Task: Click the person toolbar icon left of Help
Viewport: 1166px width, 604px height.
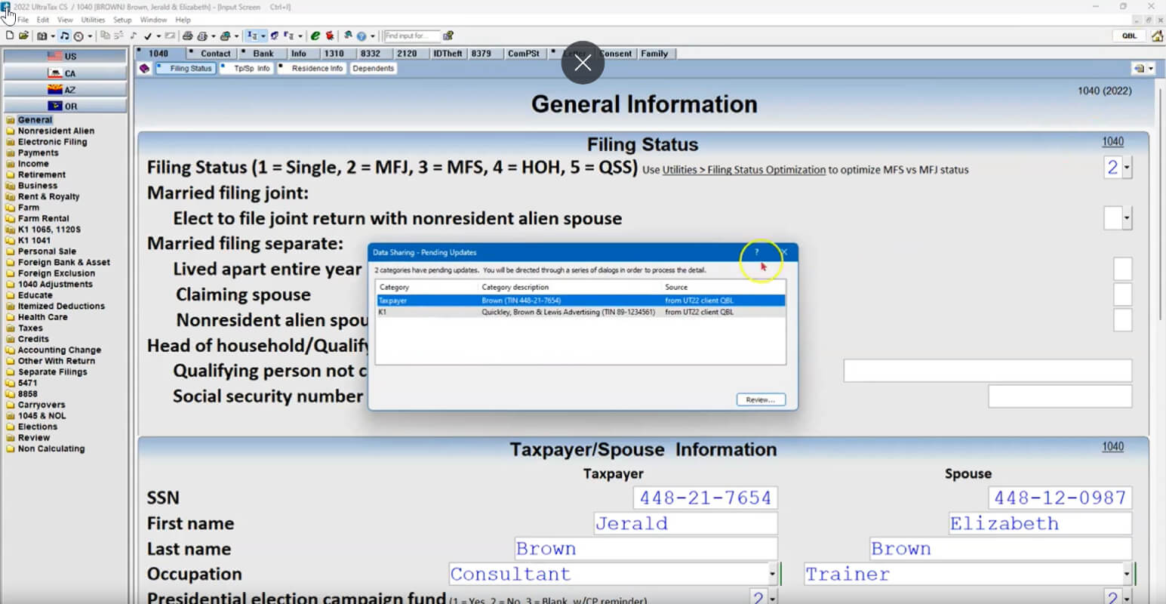Action: point(347,35)
